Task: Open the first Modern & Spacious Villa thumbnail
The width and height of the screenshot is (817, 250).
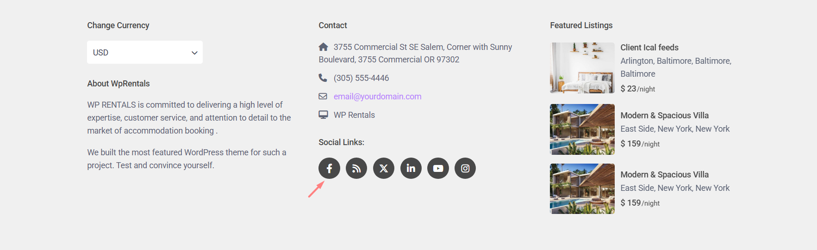Action: (582, 129)
